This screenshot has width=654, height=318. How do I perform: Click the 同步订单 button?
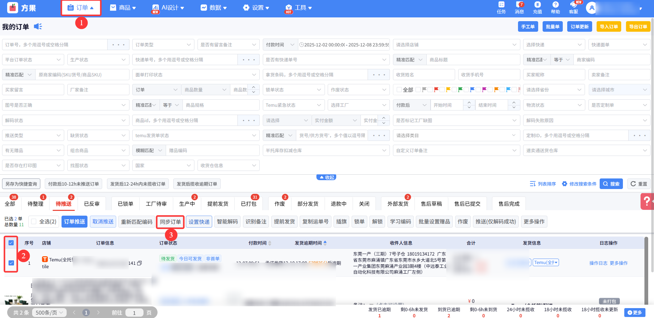click(x=170, y=222)
